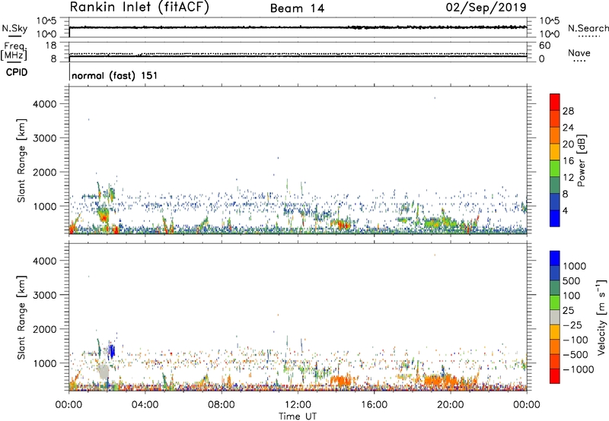609x421 pixels.
Task: Click the 'Freq. [MHz]' axis label
Action: [14, 52]
